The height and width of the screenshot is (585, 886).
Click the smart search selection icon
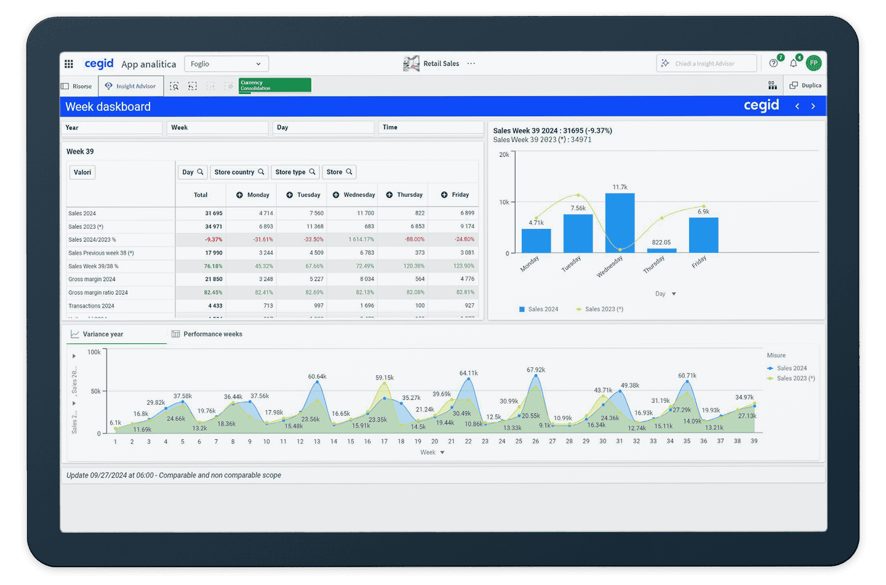point(175,86)
